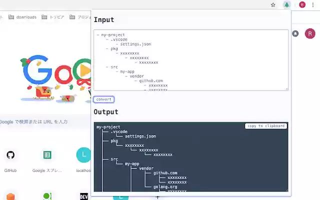
Task: Open the Google notifications bell icon
Action: tap(295, 33)
